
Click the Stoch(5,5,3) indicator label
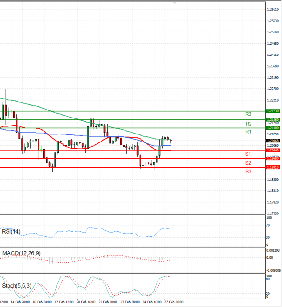[16, 286]
